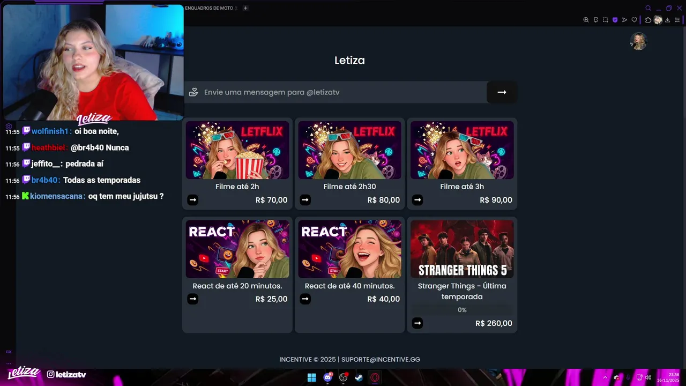Screen dimensions: 686x386
Task: Click the Letiza page heading
Action: (x=349, y=60)
